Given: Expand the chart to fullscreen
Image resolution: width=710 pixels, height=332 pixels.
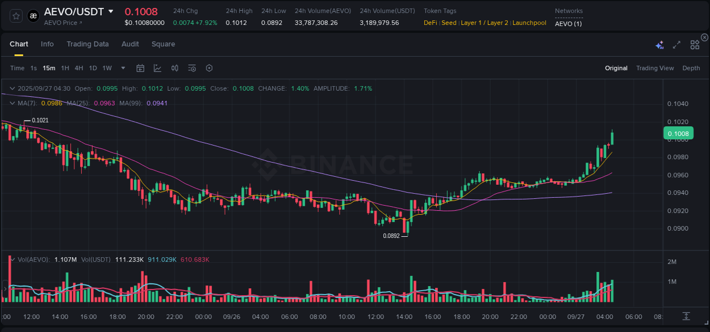Looking at the screenshot, I should [x=676, y=45].
